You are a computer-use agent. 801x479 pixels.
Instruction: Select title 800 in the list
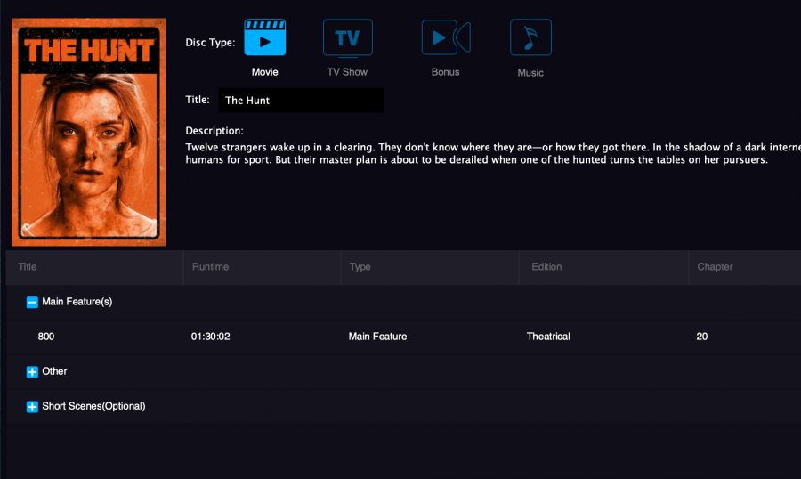click(x=46, y=337)
